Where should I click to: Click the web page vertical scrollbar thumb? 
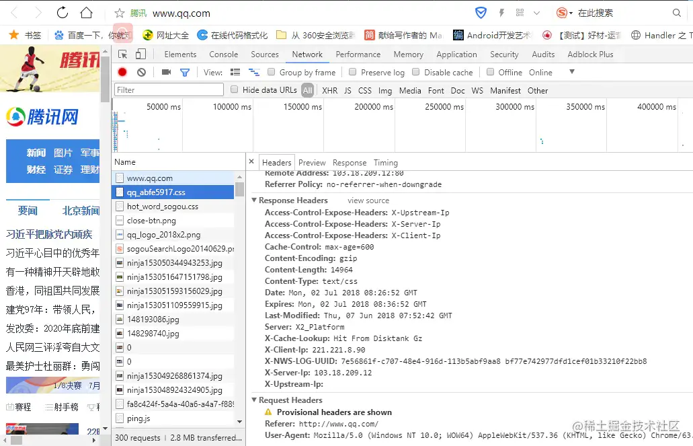(x=105, y=79)
